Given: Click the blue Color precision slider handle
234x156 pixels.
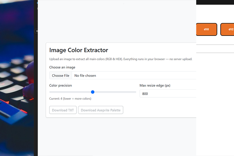Looking at the screenshot, I should point(93,92).
